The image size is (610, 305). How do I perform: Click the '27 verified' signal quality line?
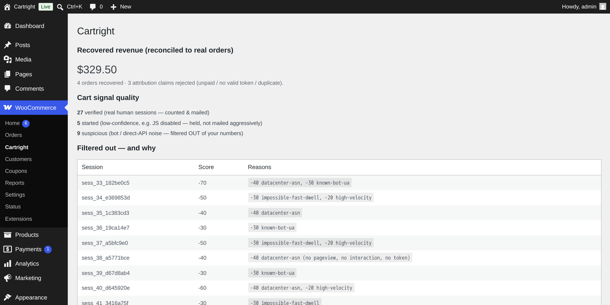pyautogui.click(x=143, y=112)
